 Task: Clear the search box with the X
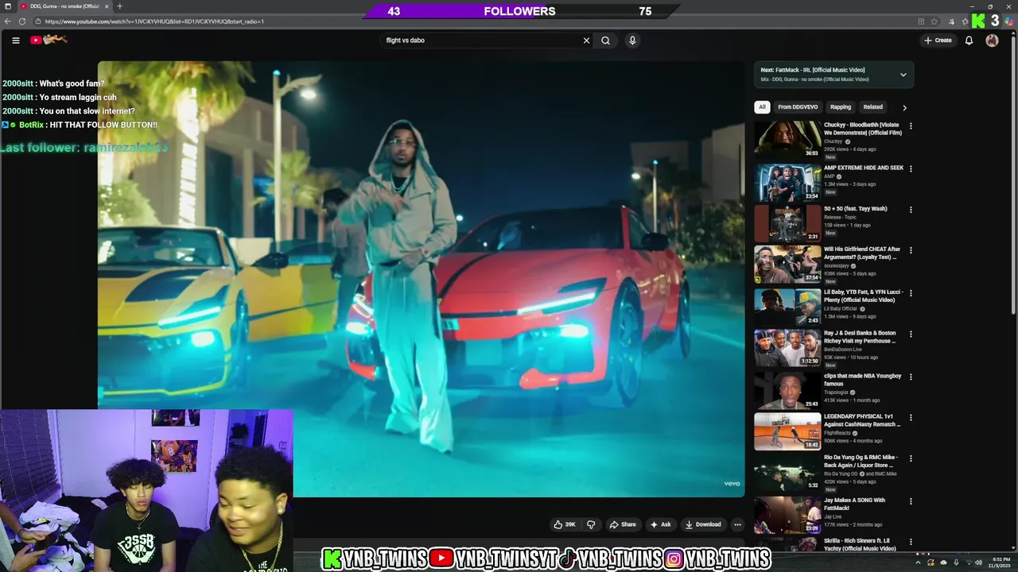point(586,40)
